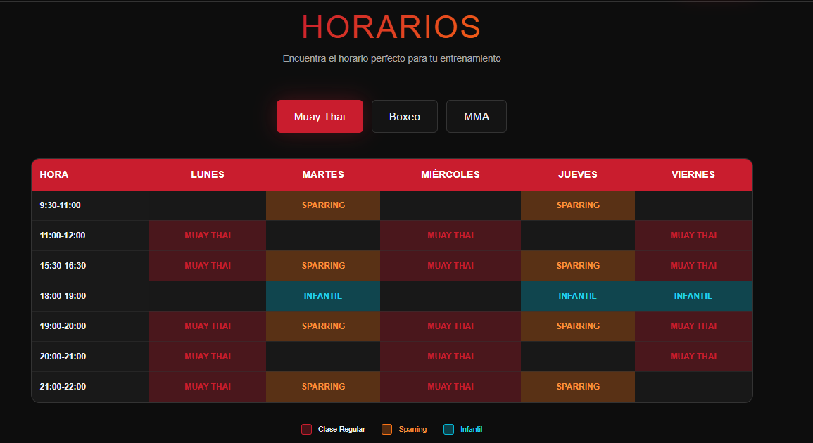Click the 'Sparring' legend label text

click(412, 429)
